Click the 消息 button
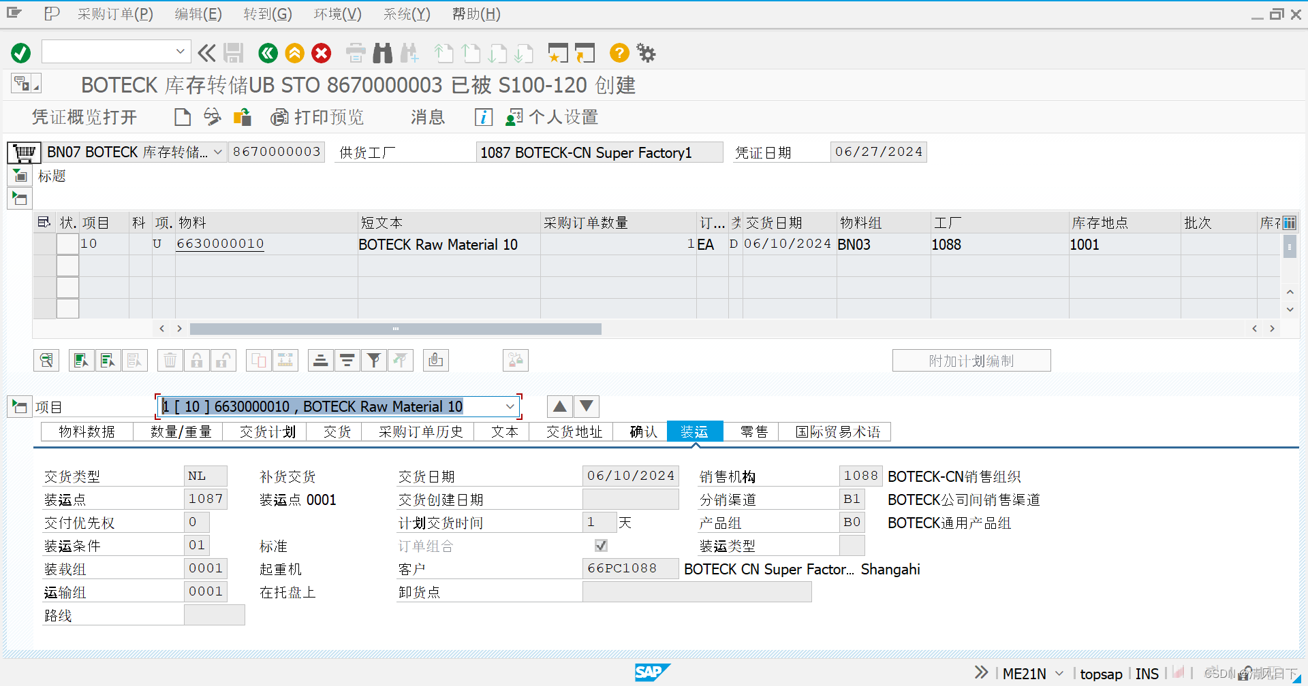Screen dimensions: 1308x686 (427, 117)
